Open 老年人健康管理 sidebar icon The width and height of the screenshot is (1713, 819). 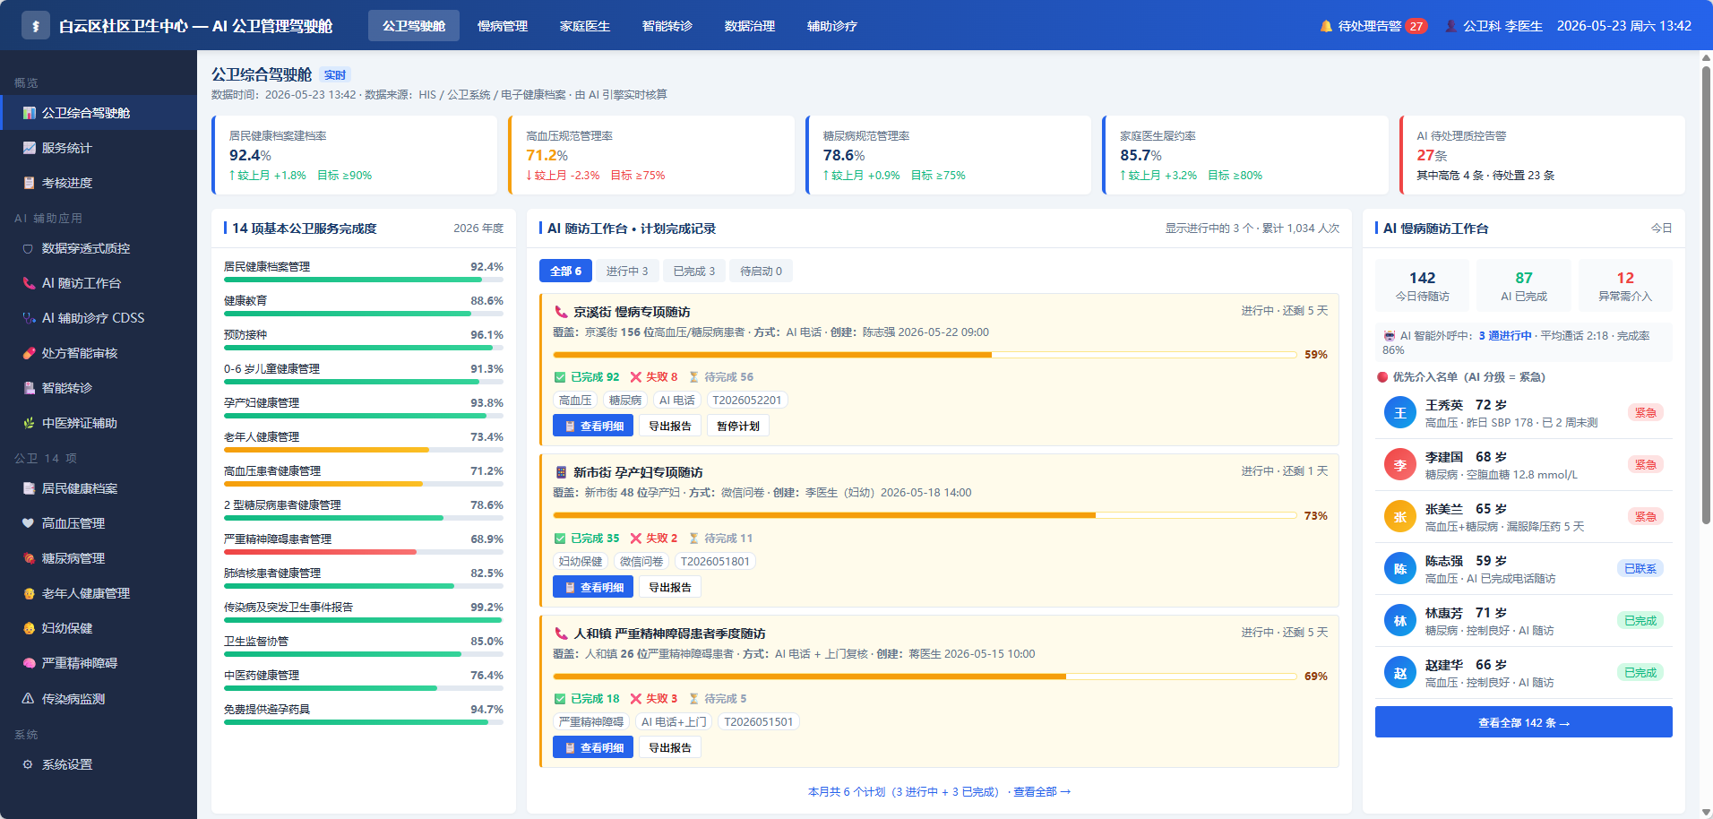click(29, 593)
